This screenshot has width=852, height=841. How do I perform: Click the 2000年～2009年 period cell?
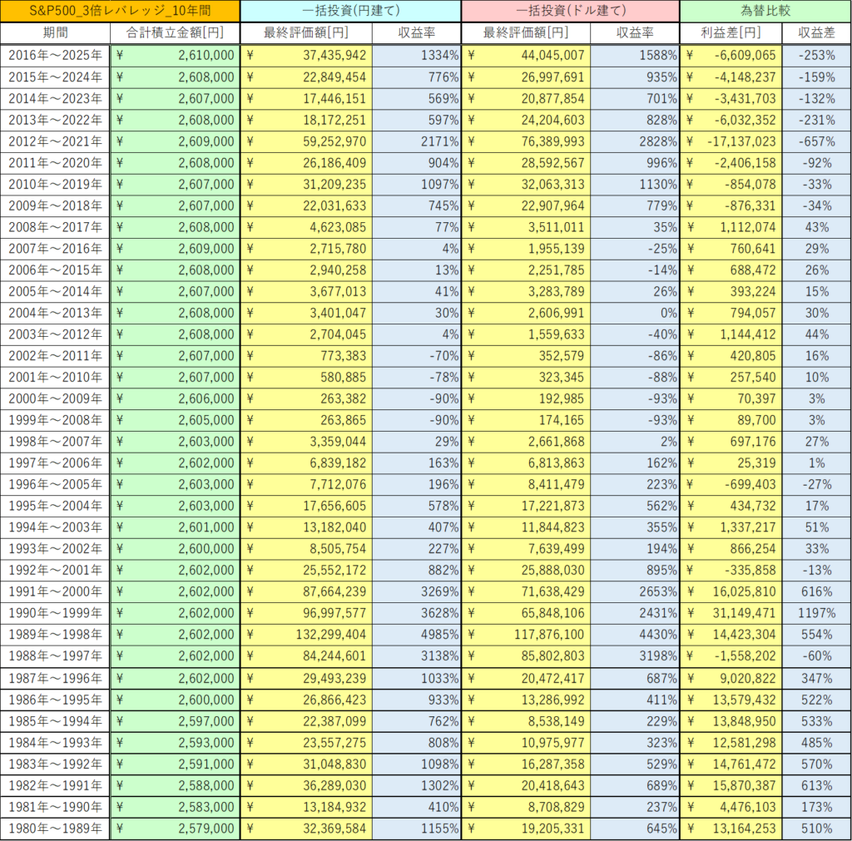point(55,398)
